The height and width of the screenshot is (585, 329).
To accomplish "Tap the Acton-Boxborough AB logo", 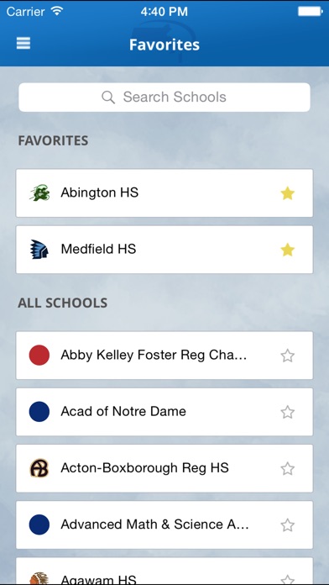I will pyautogui.click(x=39, y=468).
